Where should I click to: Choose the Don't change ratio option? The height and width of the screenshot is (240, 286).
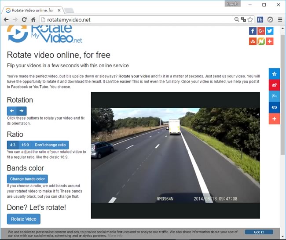pyautogui.click(x=50, y=145)
